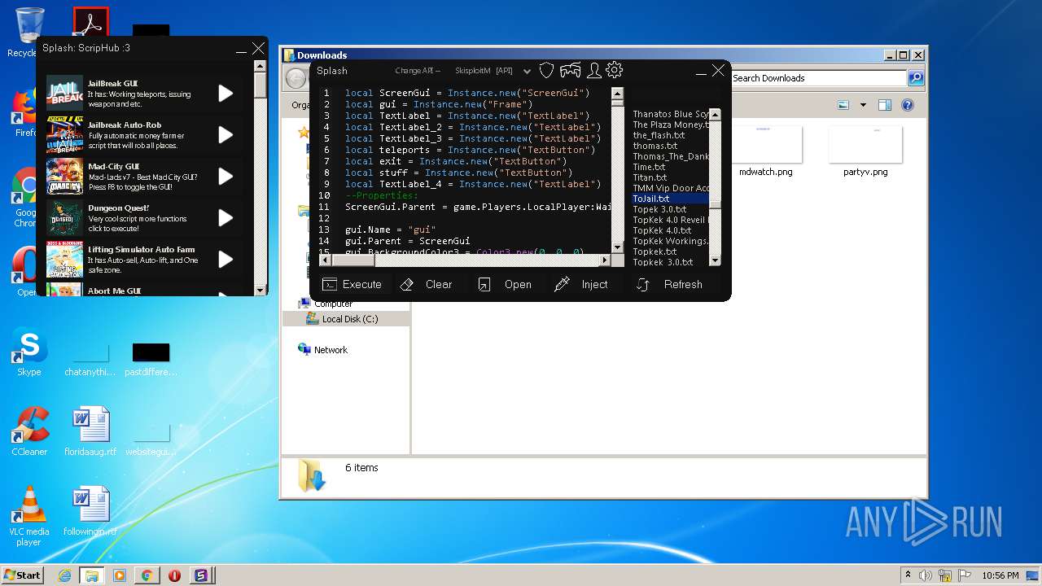
Task: Click the Mad-City GUI thumbnail image
Action: pos(64,176)
